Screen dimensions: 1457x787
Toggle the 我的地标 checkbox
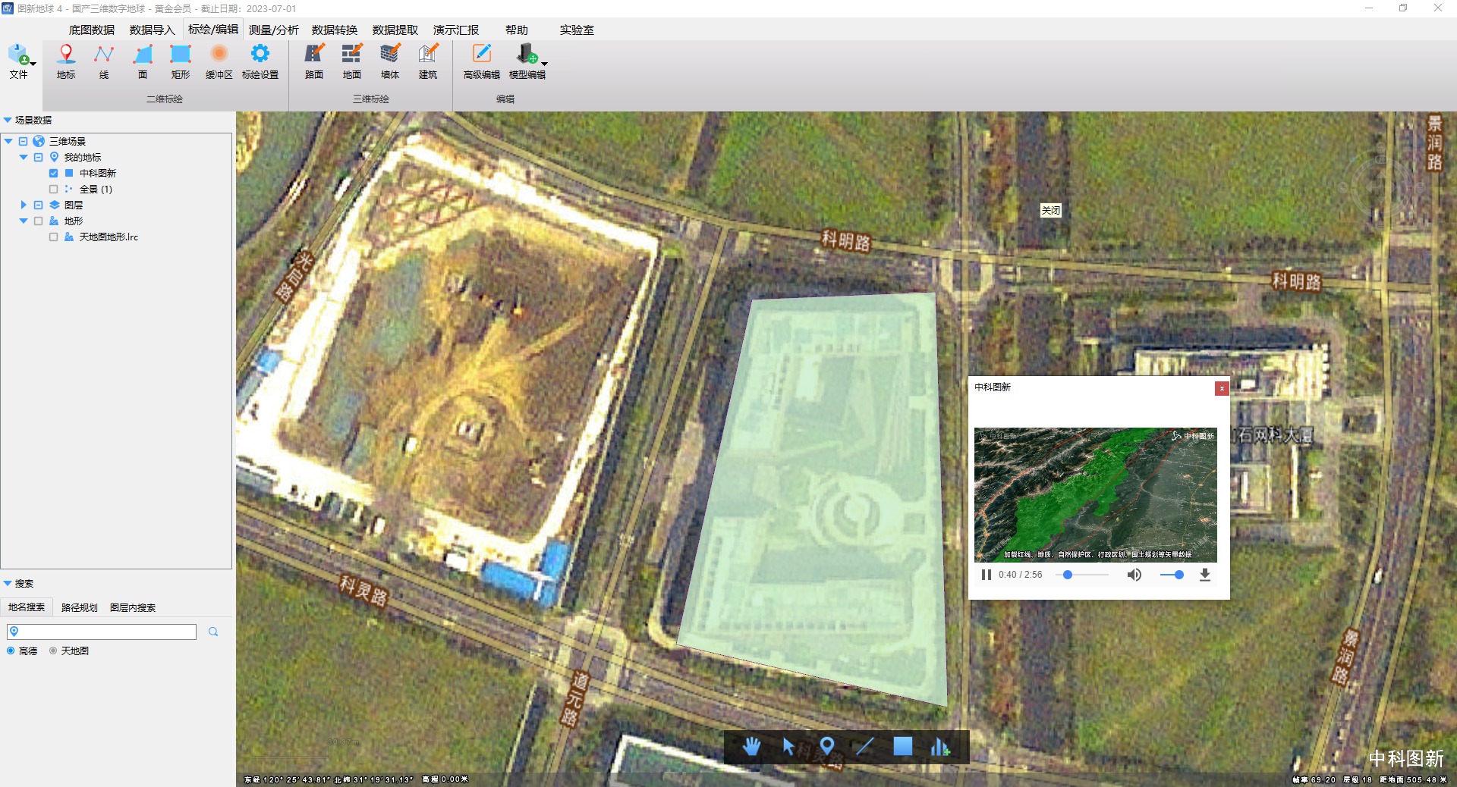(x=38, y=158)
